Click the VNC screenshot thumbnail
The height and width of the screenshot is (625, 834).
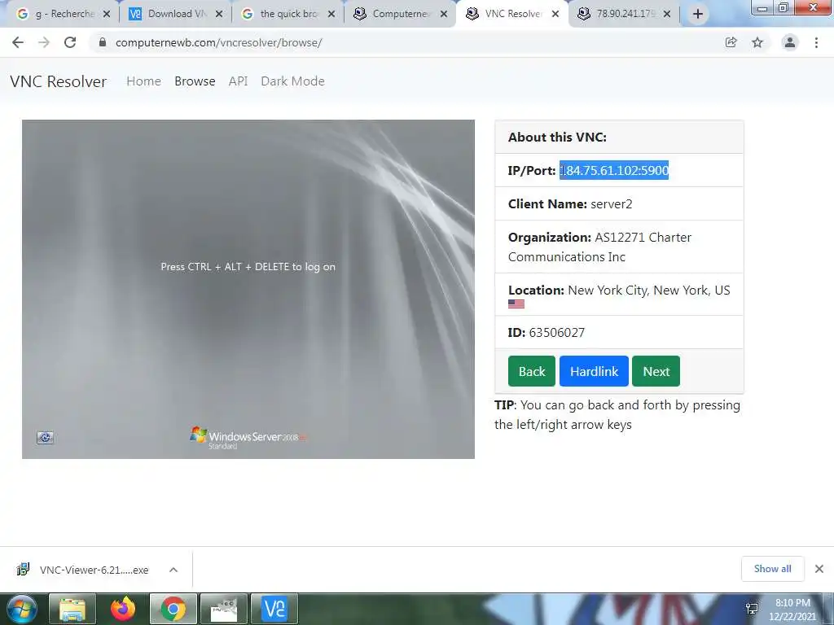[x=248, y=289]
